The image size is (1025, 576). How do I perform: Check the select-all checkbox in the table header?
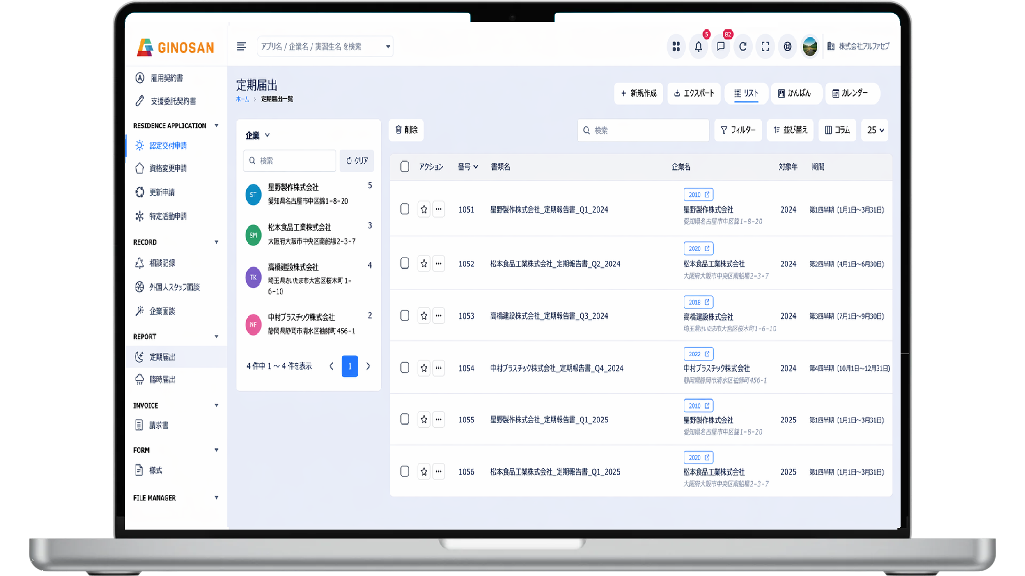point(404,166)
